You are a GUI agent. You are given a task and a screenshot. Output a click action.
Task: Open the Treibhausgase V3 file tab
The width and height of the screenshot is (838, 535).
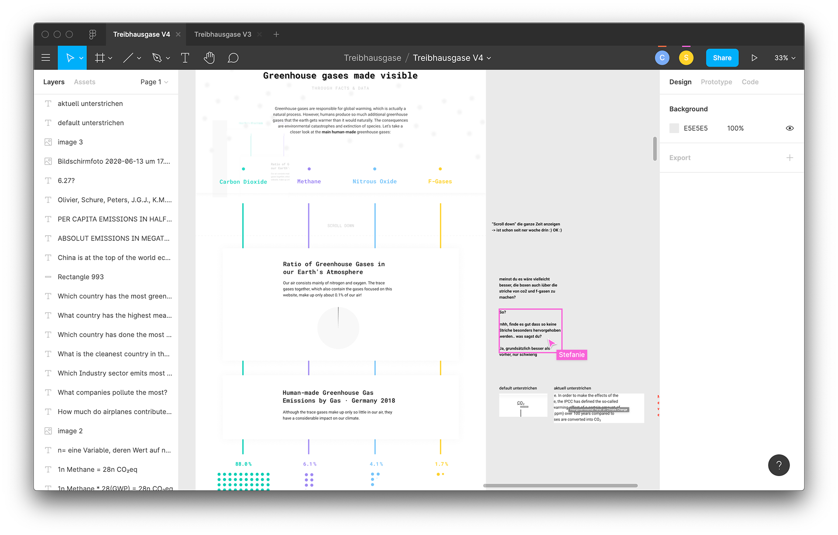tap(223, 34)
